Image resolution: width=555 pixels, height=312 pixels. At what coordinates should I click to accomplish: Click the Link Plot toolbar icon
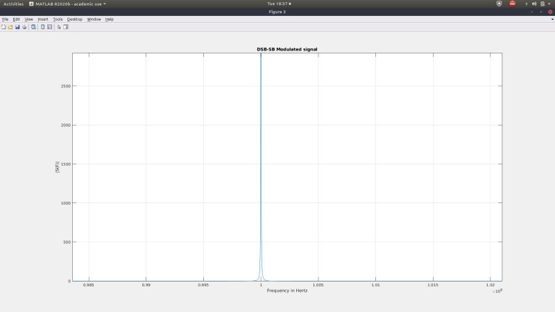(x=33, y=27)
